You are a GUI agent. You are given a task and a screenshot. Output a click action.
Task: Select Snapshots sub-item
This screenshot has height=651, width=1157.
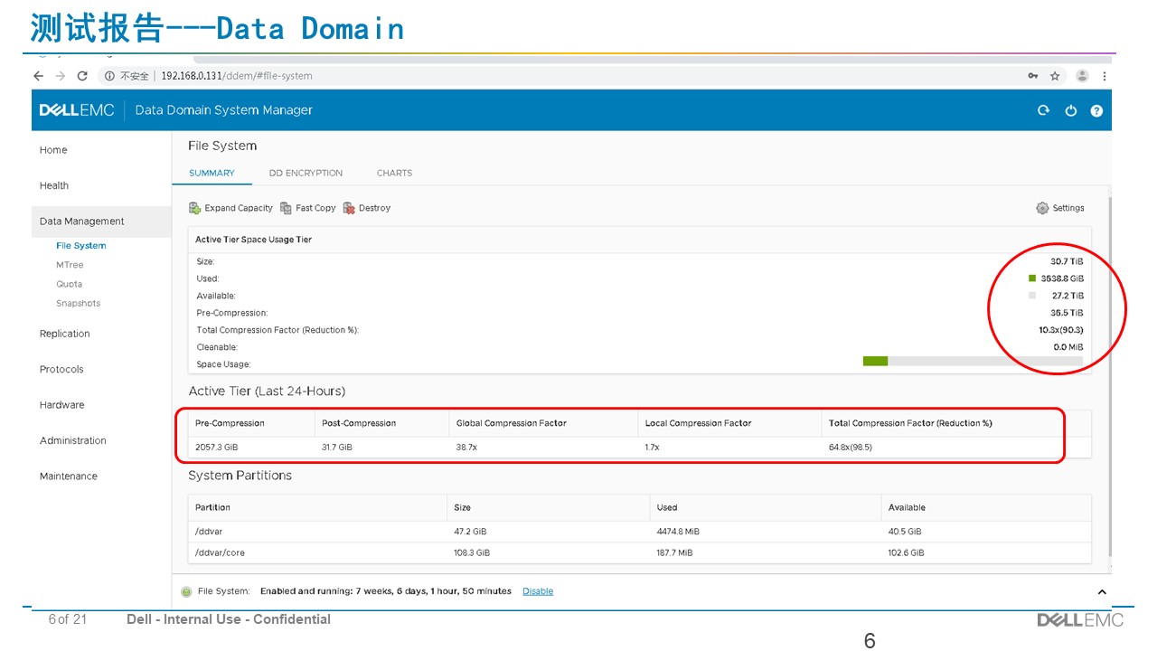[x=78, y=304]
